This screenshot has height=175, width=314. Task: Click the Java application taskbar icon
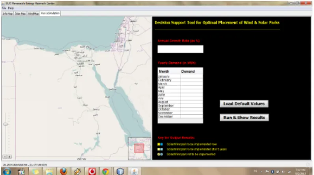pos(135,171)
